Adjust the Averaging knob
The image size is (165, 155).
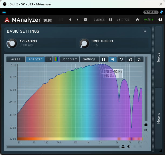point(12,43)
